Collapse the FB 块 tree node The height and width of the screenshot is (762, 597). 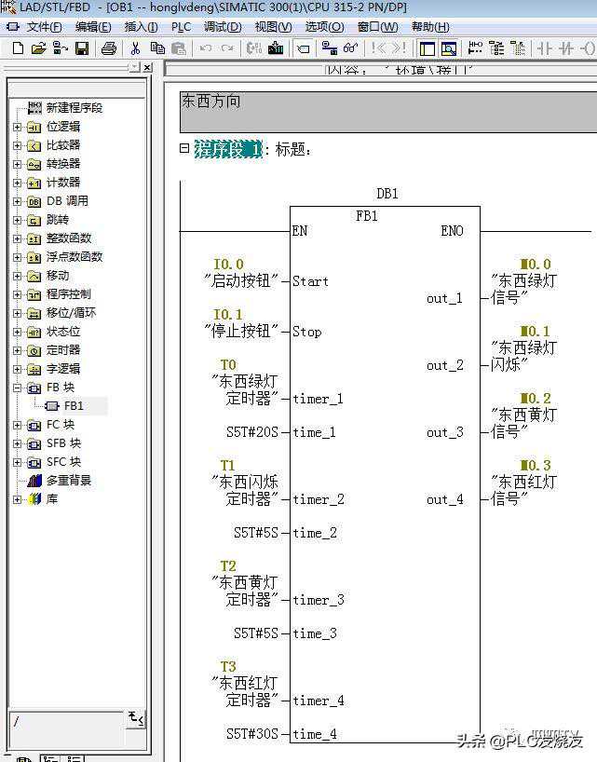pos(17,388)
